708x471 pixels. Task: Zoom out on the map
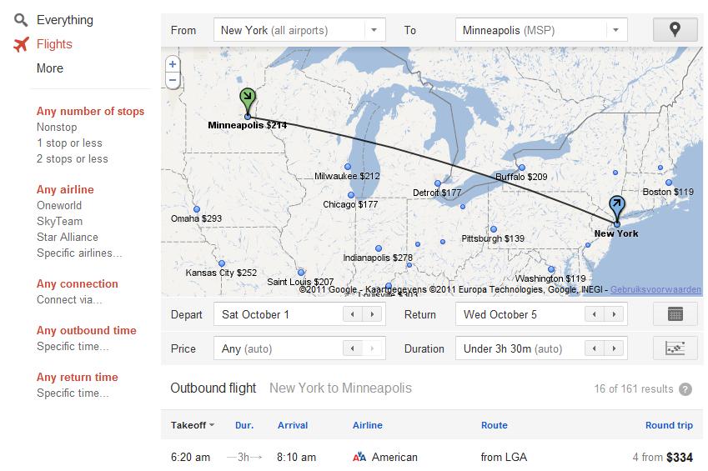[x=173, y=80]
